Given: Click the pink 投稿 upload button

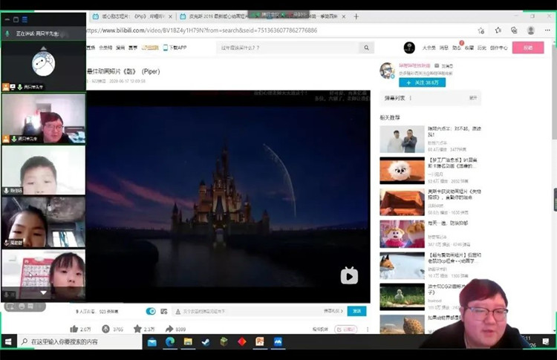Looking at the screenshot, I should (x=528, y=48).
